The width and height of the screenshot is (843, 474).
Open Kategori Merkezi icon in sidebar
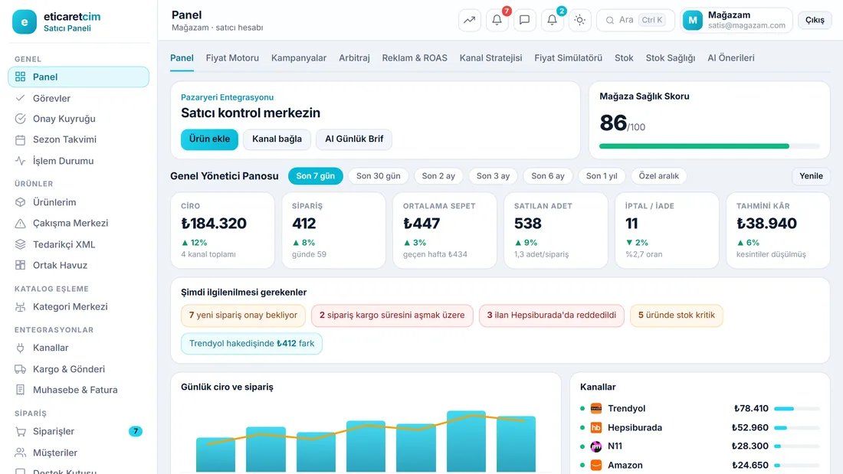[x=21, y=307]
